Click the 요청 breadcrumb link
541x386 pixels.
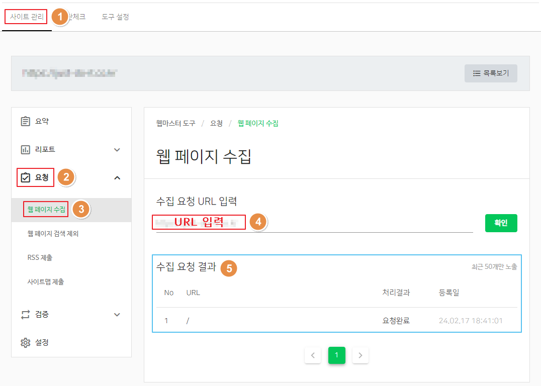coord(216,123)
